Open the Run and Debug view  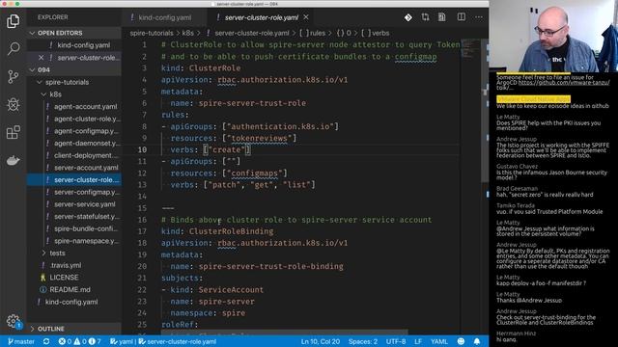tap(13, 105)
